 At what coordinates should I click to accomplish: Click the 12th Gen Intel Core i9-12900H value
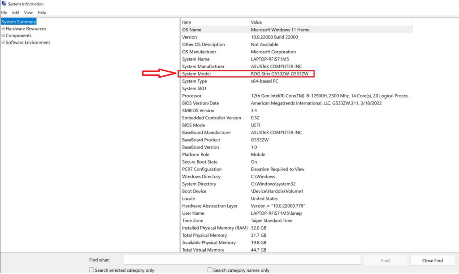pyautogui.click(x=330, y=96)
